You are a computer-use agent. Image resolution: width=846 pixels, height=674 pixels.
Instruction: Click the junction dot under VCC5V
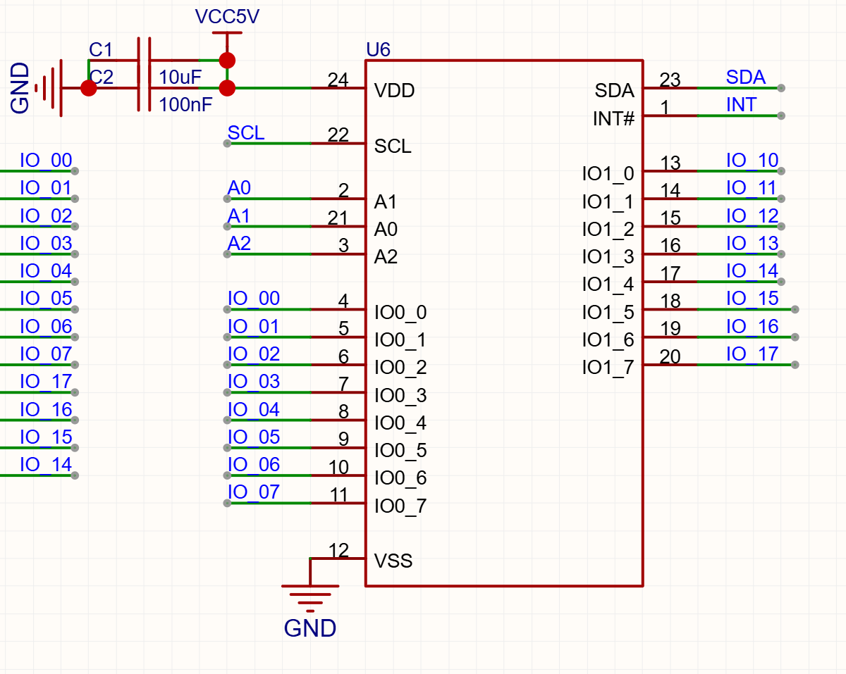tap(227, 60)
